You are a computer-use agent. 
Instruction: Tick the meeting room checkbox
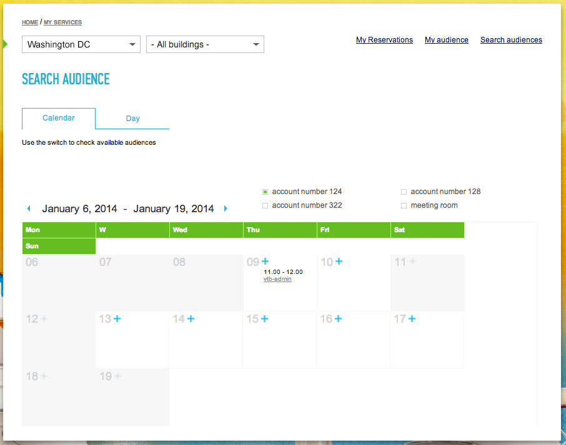[x=404, y=205]
